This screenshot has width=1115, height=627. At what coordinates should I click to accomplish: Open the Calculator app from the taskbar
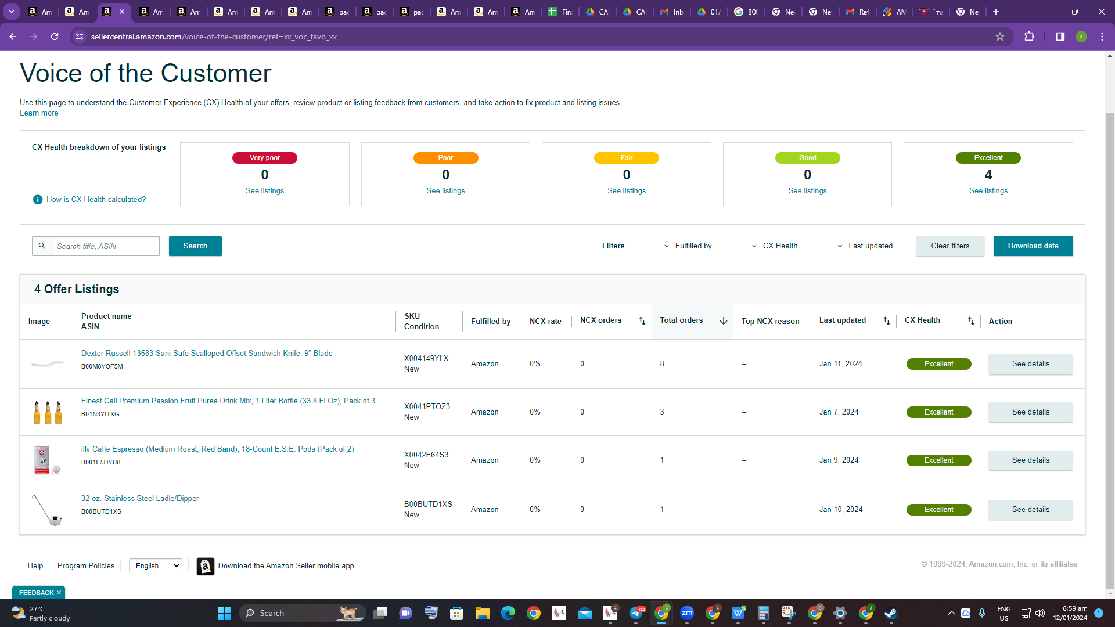tap(764, 613)
